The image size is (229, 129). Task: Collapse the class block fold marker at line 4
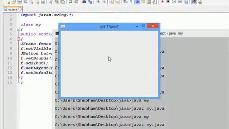click(18, 29)
